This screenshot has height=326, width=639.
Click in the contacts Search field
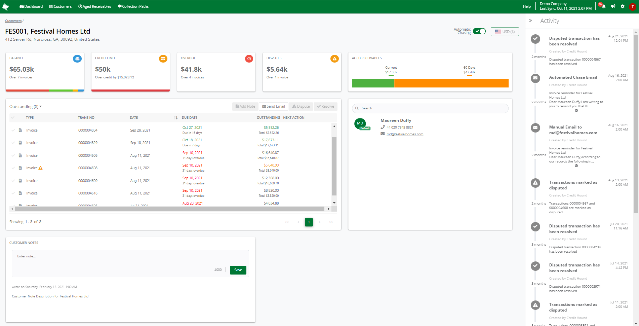pyautogui.click(x=430, y=108)
